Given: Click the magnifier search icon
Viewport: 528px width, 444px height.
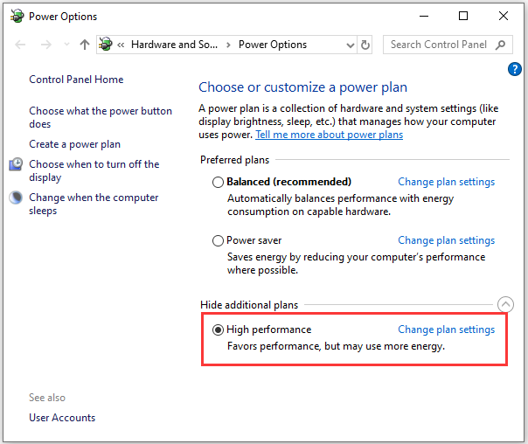Looking at the screenshot, I should 501,45.
